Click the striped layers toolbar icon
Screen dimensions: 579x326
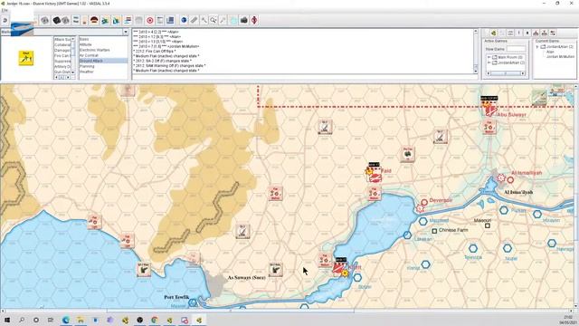(128, 20)
